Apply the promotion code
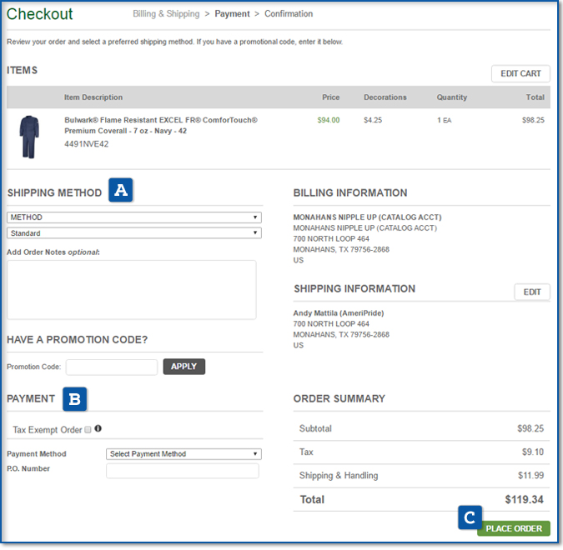 183,366
